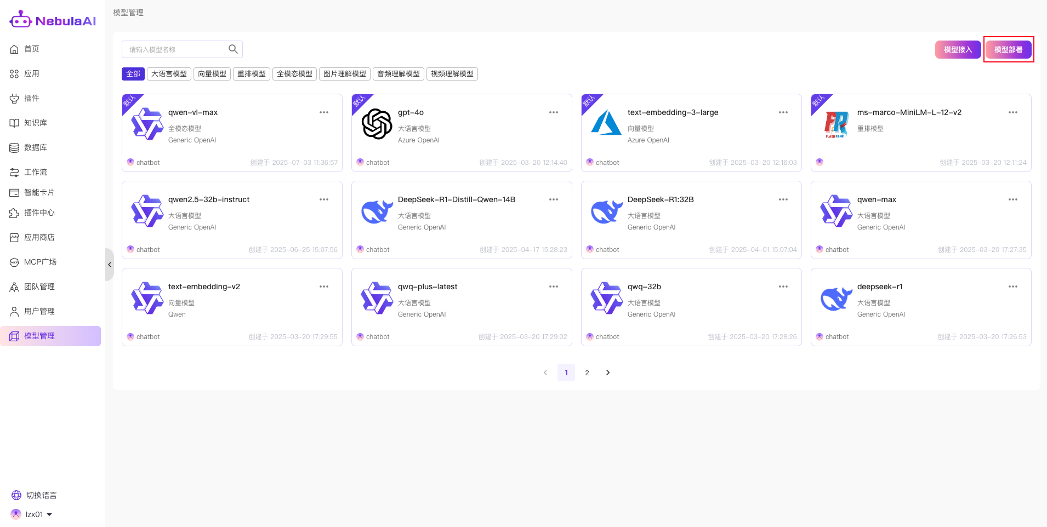1047x527 pixels.
Task: Filter by 音频理解模型
Action: (399, 74)
